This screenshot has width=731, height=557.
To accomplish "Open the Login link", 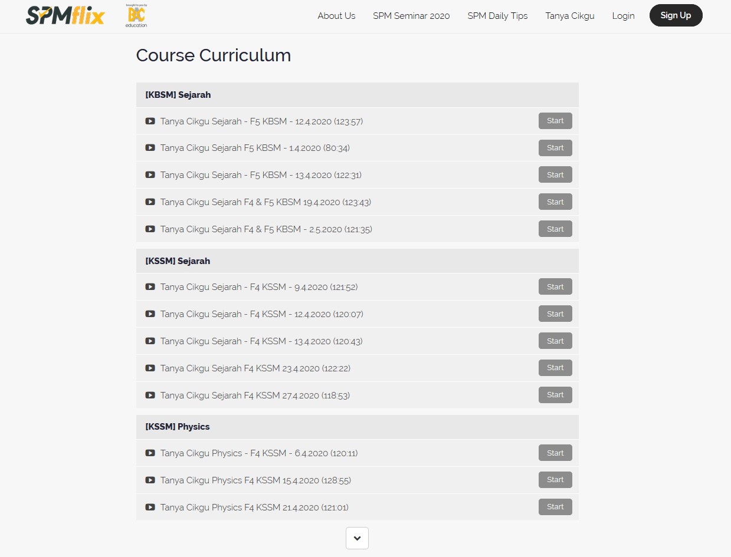I will tap(623, 16).
